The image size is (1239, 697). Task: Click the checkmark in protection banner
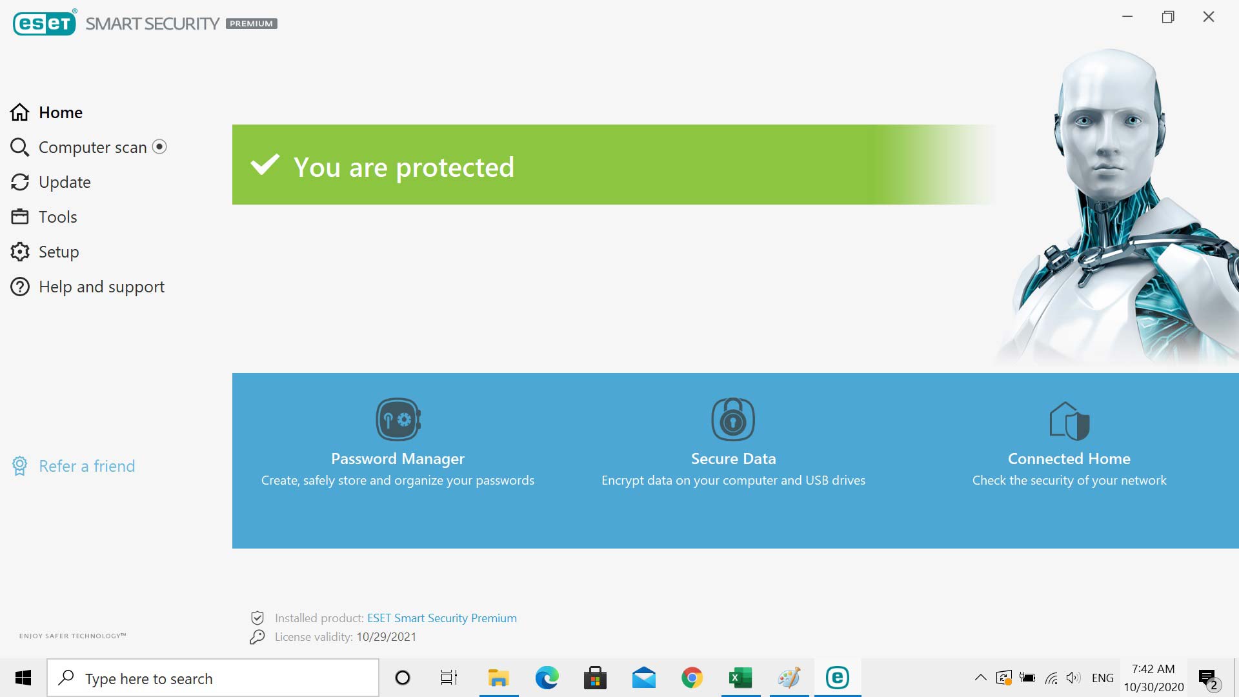(265, 165)
